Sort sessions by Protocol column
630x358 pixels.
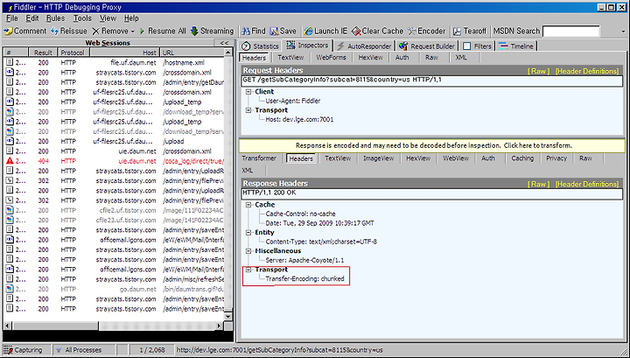point(73,53)
